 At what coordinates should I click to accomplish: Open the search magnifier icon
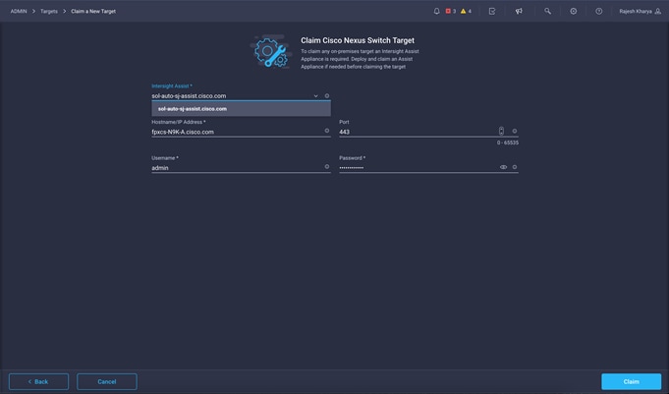pyautogui.click(x=547, y=11)
